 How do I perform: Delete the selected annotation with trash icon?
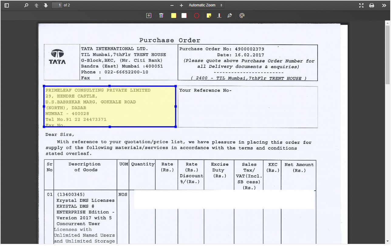click(161, 16)
